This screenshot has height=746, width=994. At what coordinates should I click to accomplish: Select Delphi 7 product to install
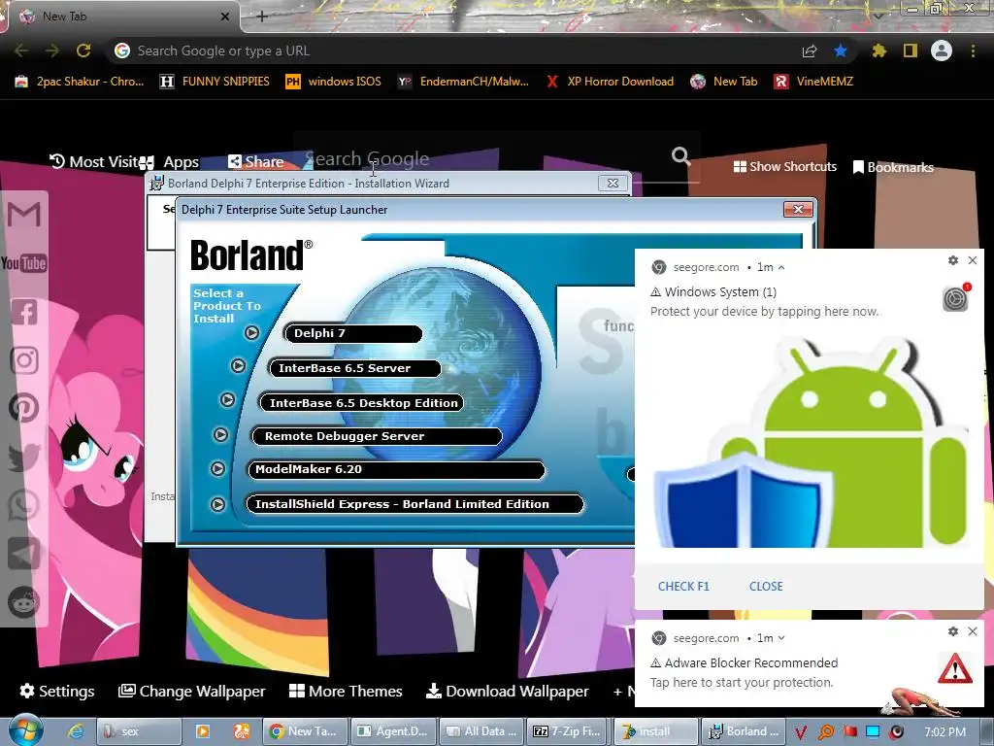coord(353,333)
